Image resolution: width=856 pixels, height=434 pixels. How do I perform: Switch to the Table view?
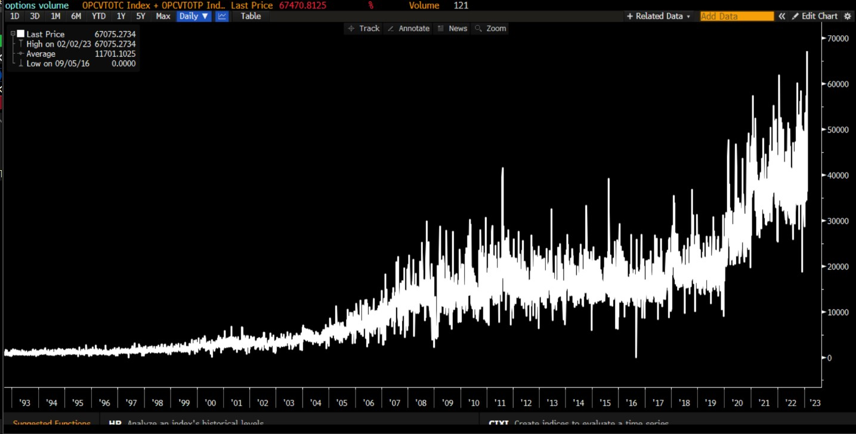[251, 16]
